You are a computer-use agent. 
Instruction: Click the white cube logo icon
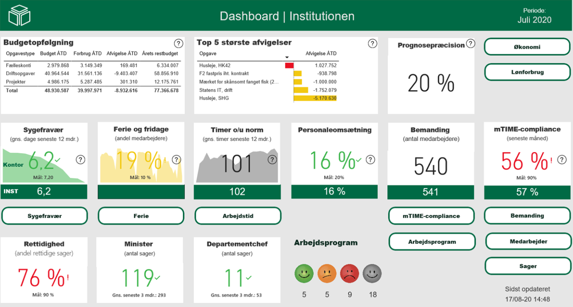tap(20, 15)
